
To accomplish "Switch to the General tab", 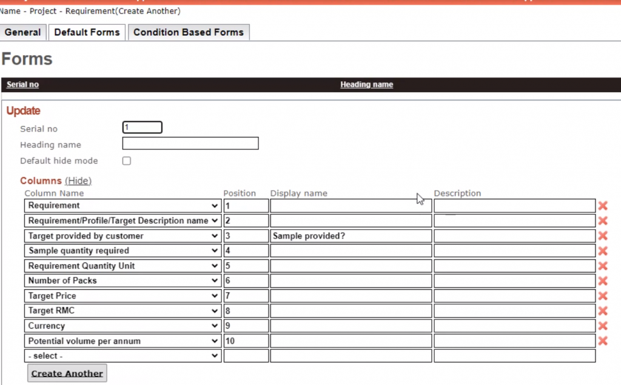I will pos(23,32).
